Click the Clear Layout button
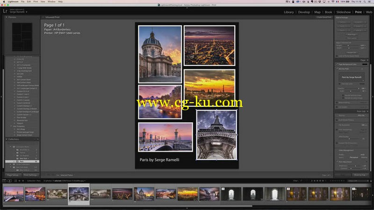 [352, 38]
